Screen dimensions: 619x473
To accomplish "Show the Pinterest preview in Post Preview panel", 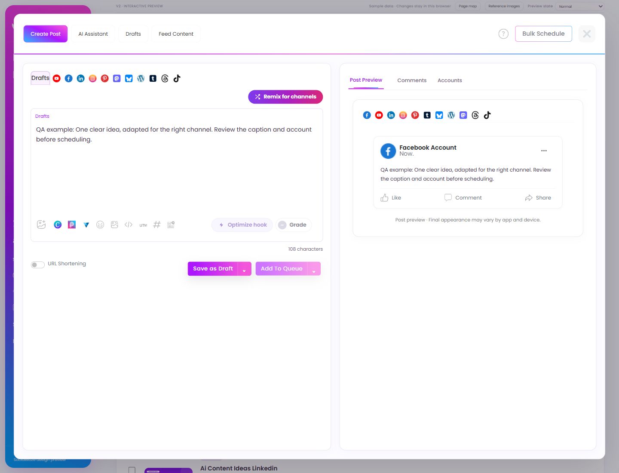I will [x=415, y=115].
